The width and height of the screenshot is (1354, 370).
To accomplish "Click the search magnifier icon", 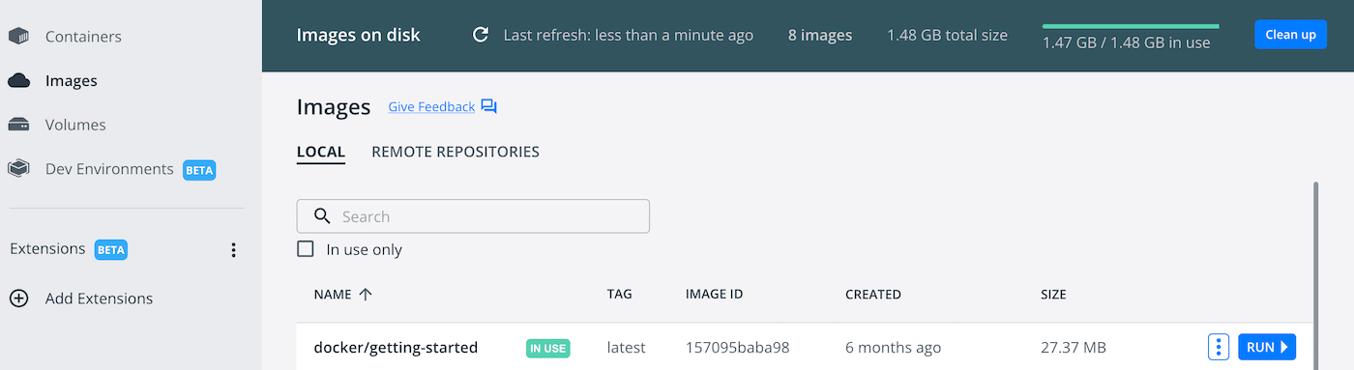I will click(x=323, y=216).
